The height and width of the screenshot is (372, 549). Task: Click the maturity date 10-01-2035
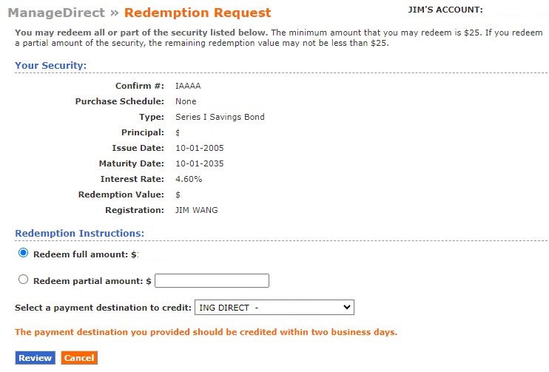pos(199,163)
